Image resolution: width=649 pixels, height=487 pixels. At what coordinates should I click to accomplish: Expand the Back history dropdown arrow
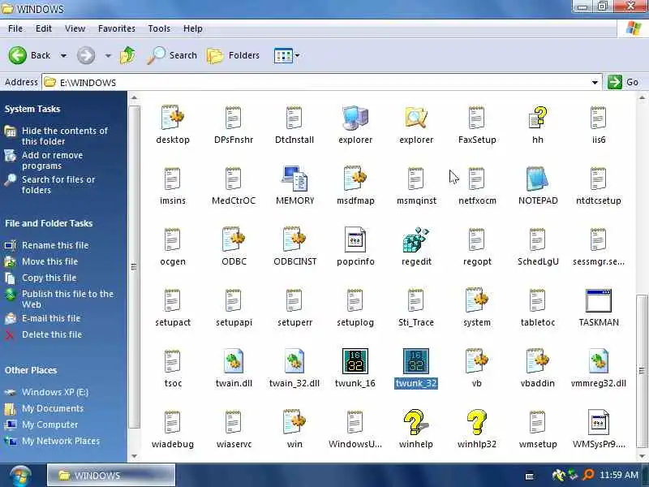pos(63,55)
